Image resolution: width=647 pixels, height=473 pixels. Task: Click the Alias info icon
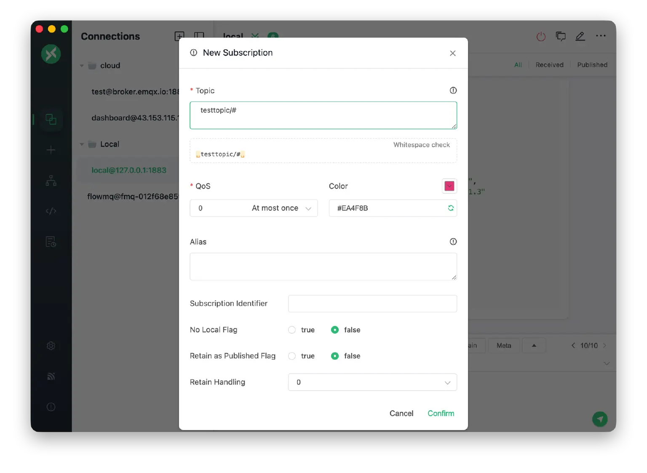click(453, 242)
